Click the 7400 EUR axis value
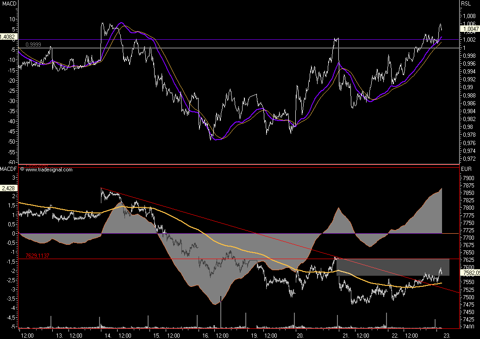Image resolution: width=480 pixels, height=339 pixels. click(x=469, y=327)
